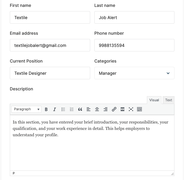Insert Read More tag

coord(122,109)
